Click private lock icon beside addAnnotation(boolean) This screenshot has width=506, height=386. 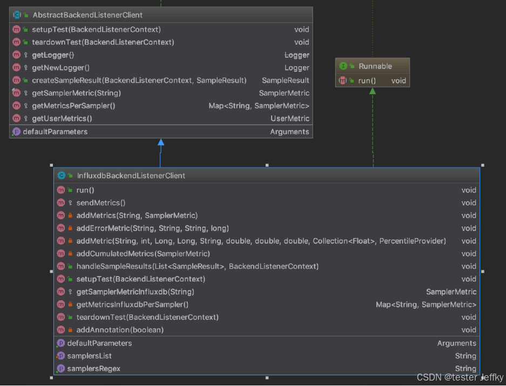point(70,330)
